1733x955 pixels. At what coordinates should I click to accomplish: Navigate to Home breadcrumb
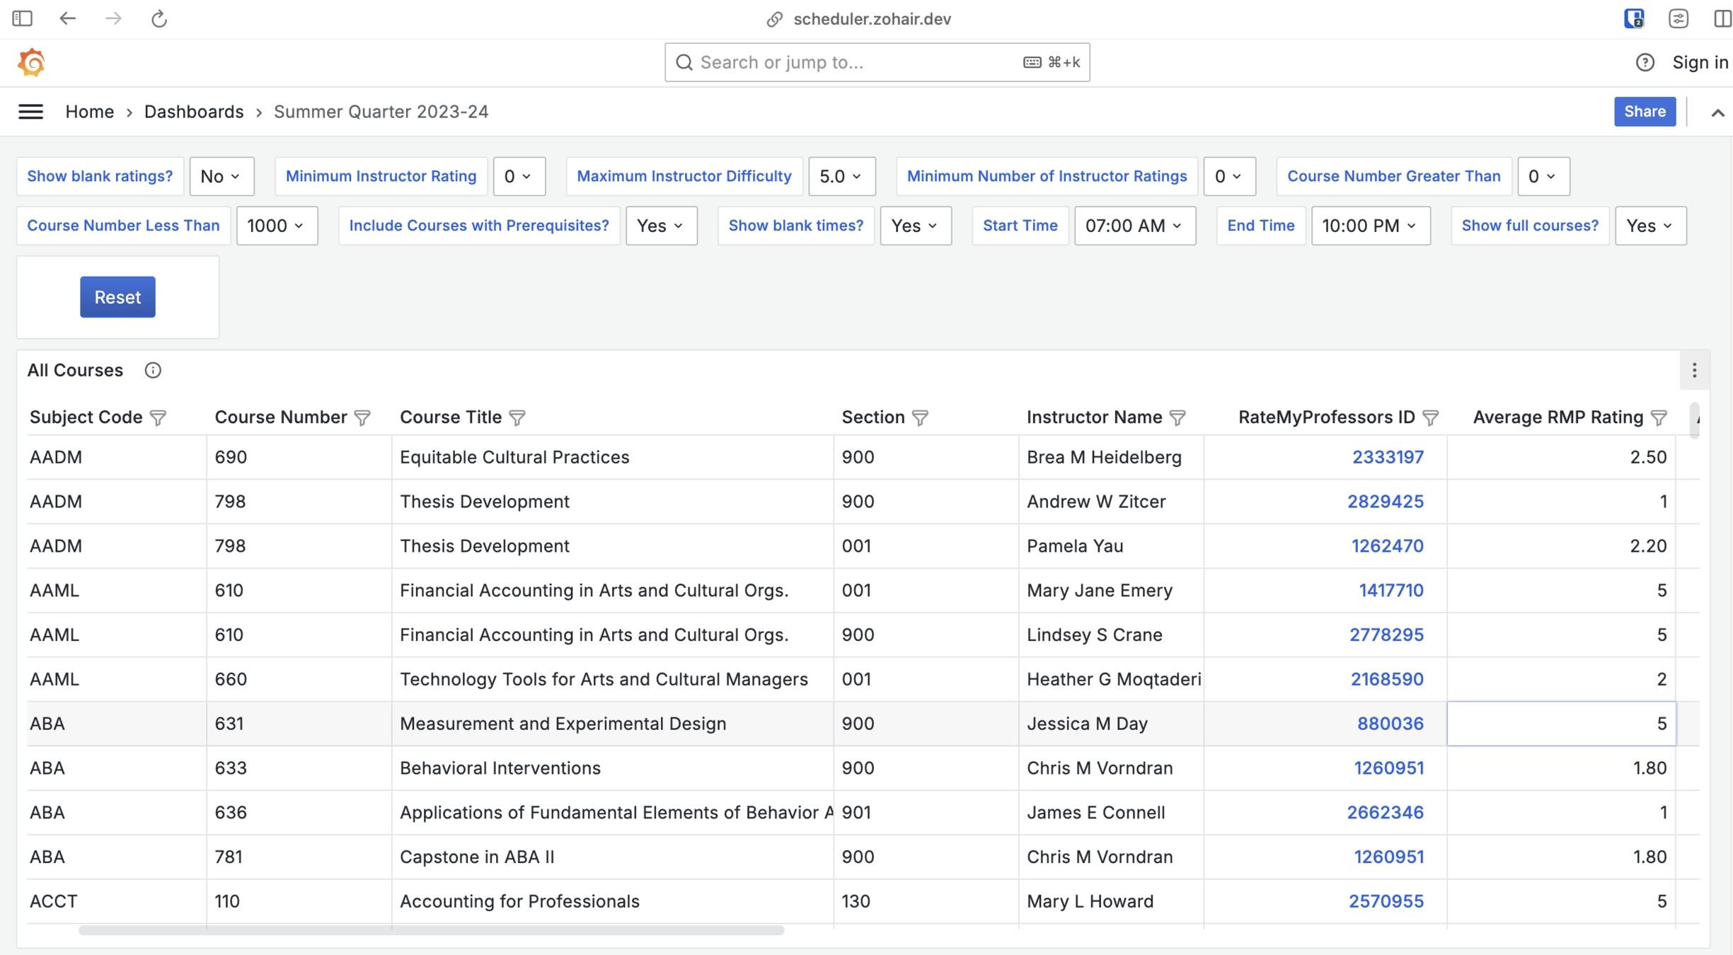(x=89, y=112)
